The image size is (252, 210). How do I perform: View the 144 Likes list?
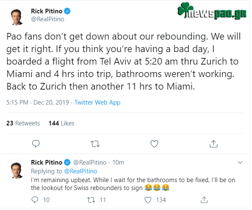click(x=61, y=123)
